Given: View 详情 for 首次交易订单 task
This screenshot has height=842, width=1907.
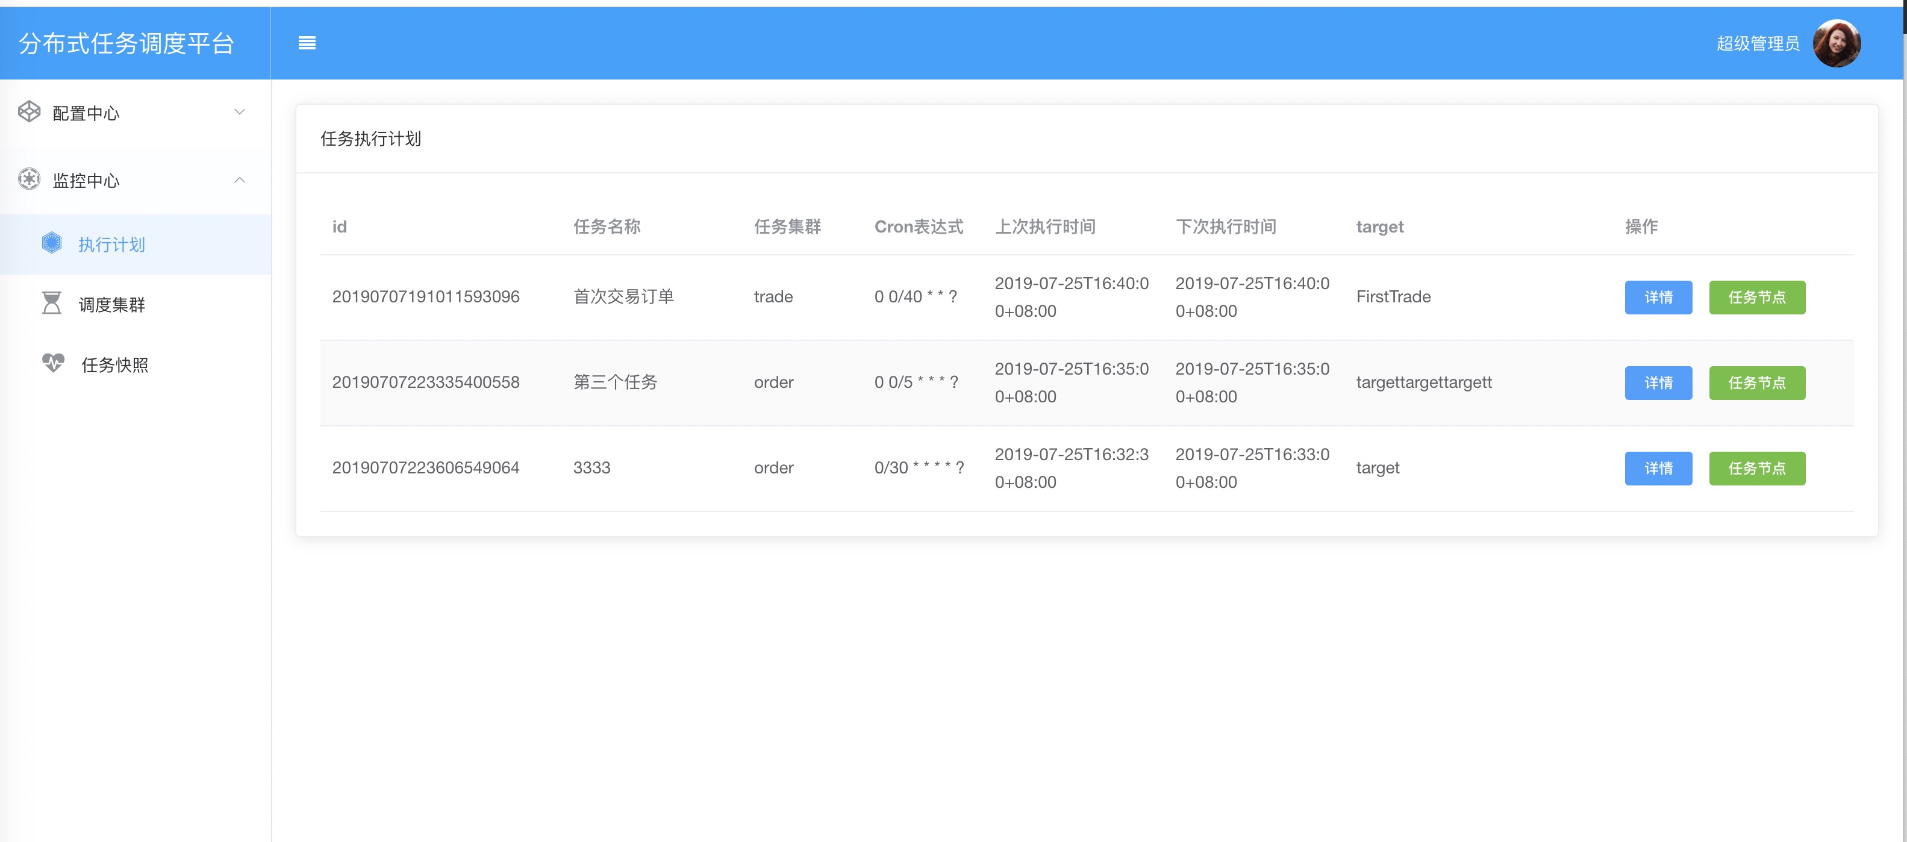Looking at the screenshot, I should (1658, 297).
